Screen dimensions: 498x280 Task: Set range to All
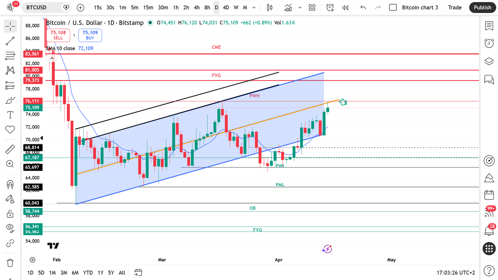click(x=122, y=273)
